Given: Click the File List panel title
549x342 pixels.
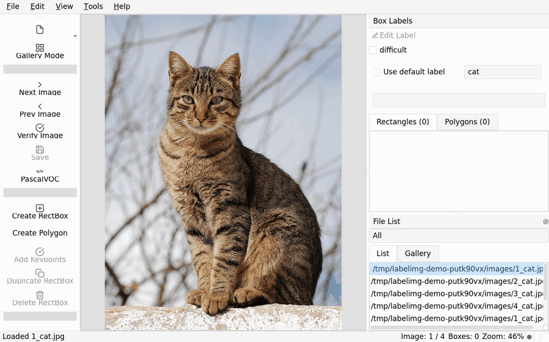Looking at the screenshot, I should (x=387, y=222).
